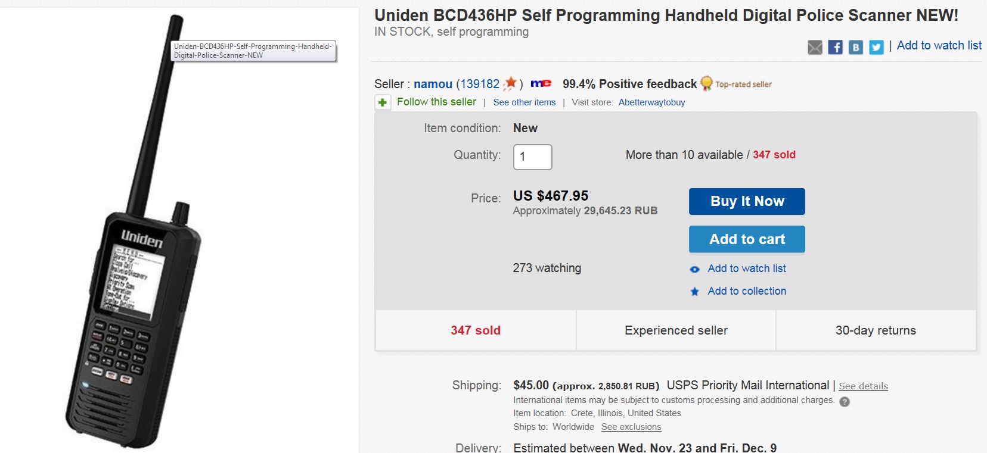Click the seller feedback star icon
This screenshot has height=453, width=987.
click(x=510, y=84)
